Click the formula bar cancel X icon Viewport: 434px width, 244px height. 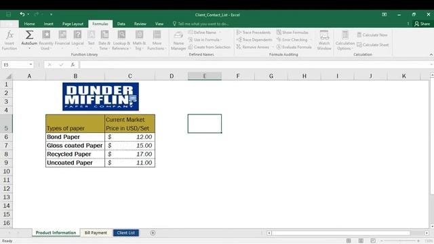point(50,65)
